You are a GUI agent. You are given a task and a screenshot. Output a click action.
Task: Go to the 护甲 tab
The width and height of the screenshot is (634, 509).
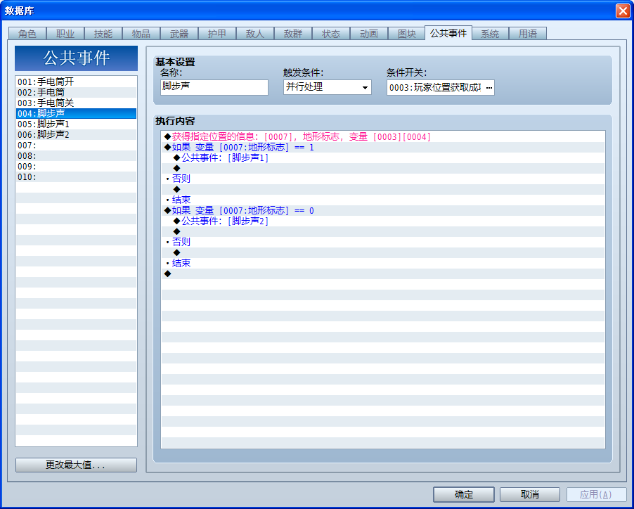click(217, 34)
